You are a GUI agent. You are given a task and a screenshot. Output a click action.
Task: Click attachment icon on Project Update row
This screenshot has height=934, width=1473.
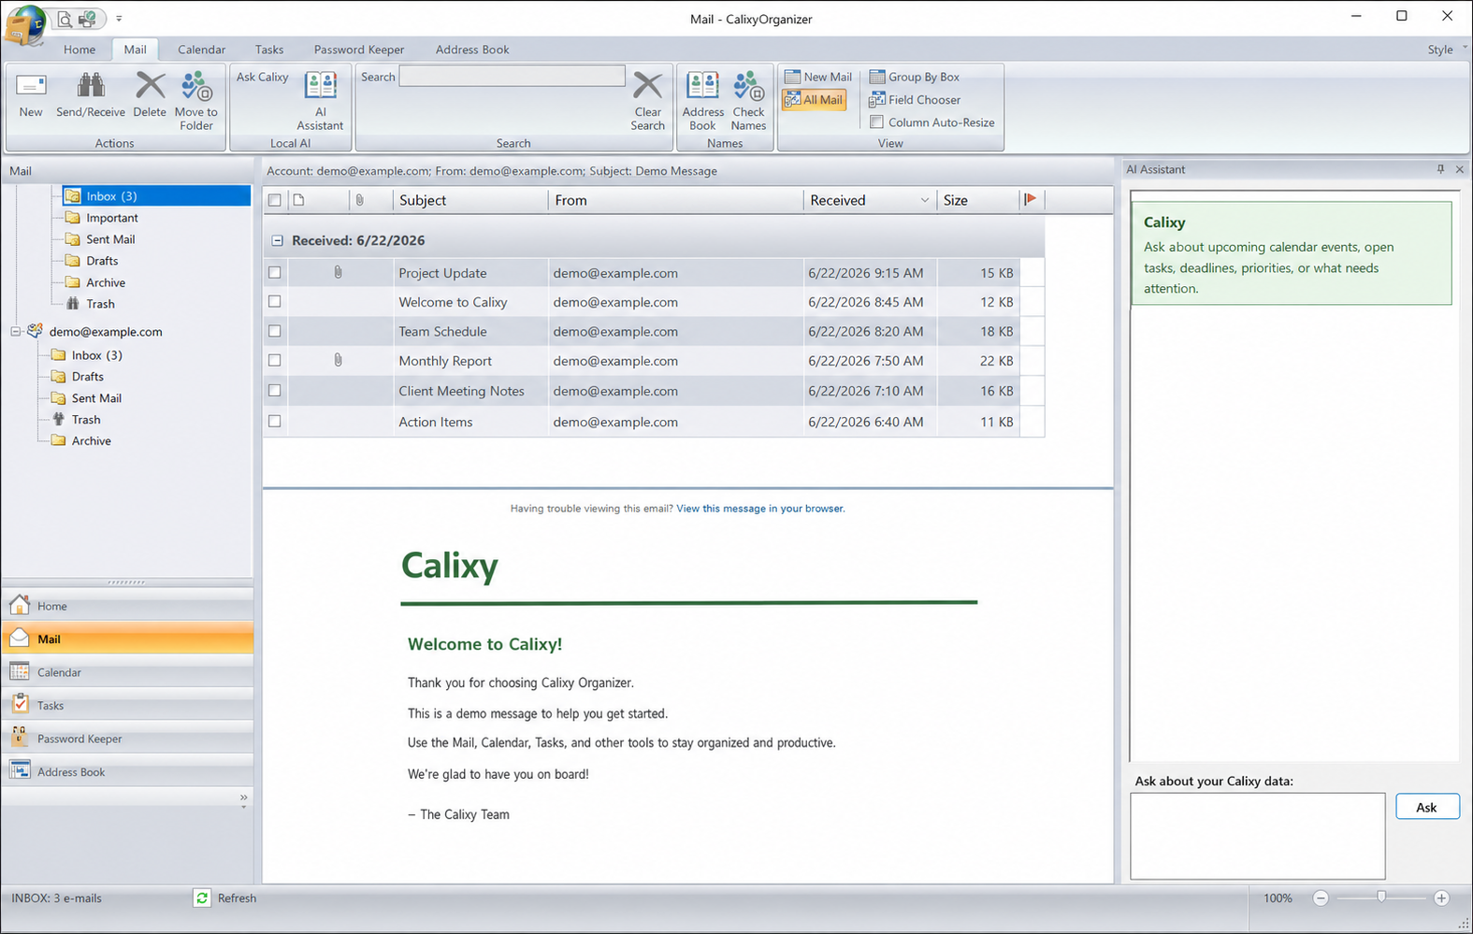click(338, 272)
